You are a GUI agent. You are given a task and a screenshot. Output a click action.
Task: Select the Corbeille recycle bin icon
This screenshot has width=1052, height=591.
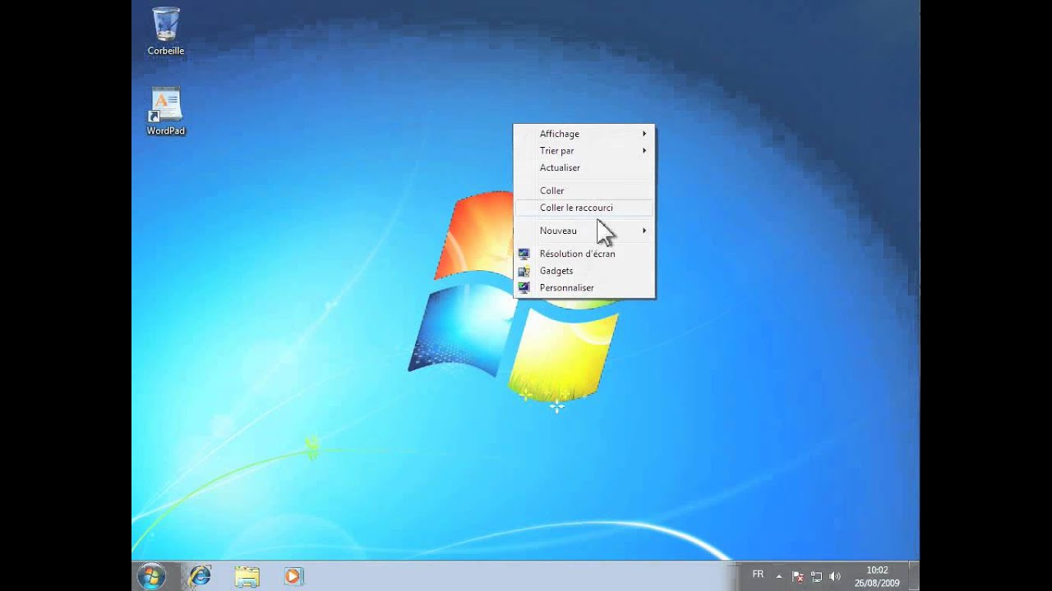coord(166,31)
